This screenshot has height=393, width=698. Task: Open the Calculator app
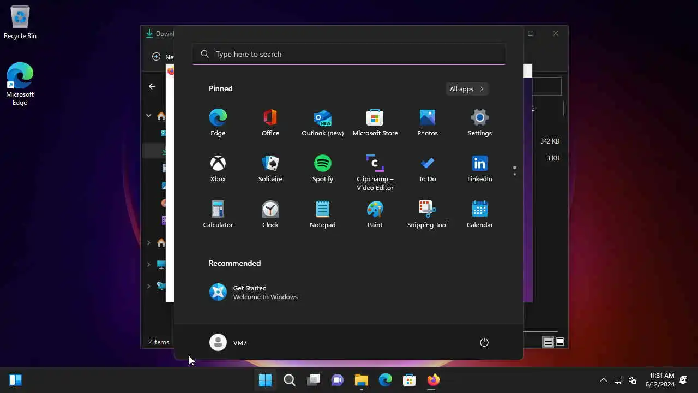pyautogui.click(x=218, y=215)
